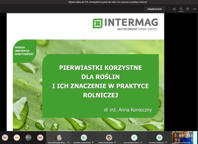Click the Zażądaj kontroli button
The width and height of the screenshot is (198, 144).
pos(154,9)
